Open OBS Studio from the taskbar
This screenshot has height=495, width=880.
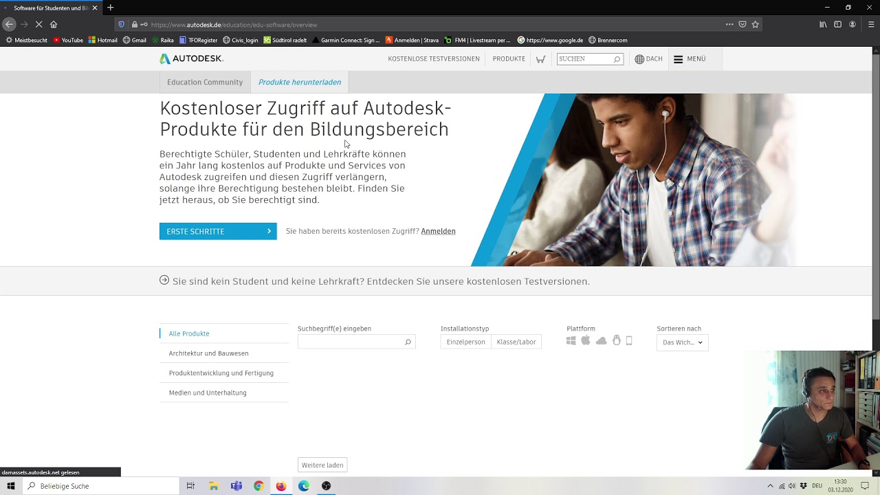[326, 486]
